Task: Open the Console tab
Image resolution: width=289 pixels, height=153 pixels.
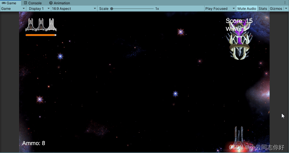Action: pyautogui.click(x=33, y=3)
